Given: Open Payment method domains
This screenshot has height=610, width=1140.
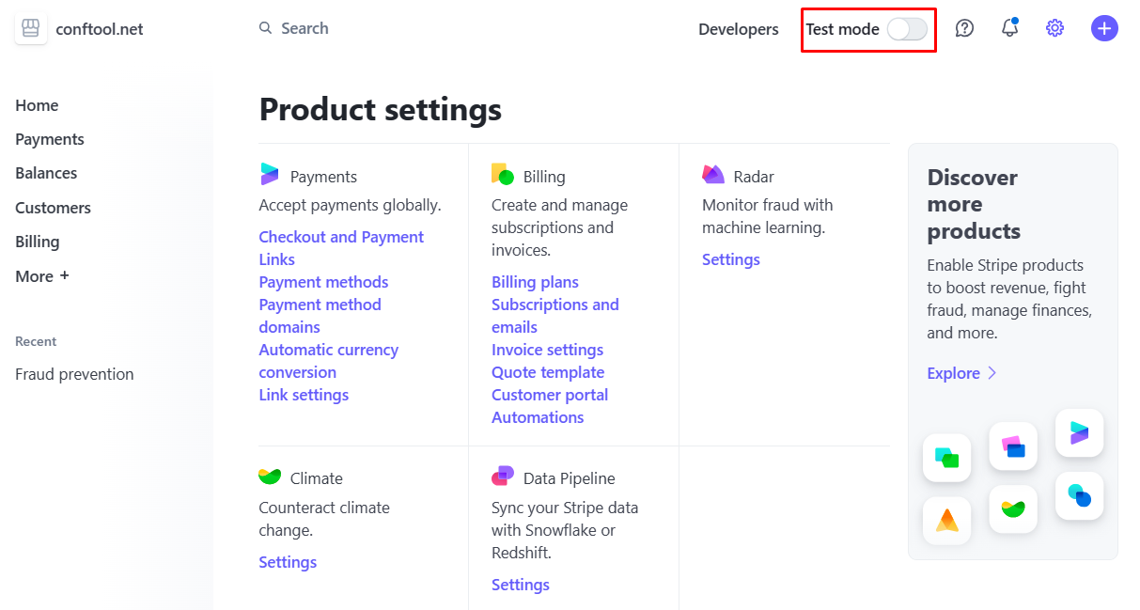Looking at the screenshot, I should pos(320,316).
